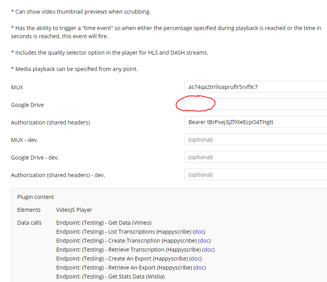Open doc link for Retrieve Transcription

pyautogui.click(x=208, y=250)
